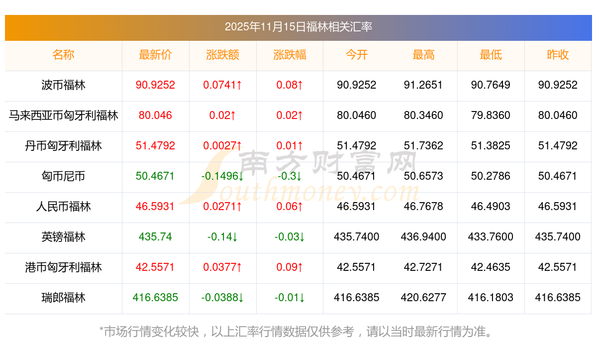Click the 港币匈牙利福林 row name
597x347 pixels.
(63, 267)
